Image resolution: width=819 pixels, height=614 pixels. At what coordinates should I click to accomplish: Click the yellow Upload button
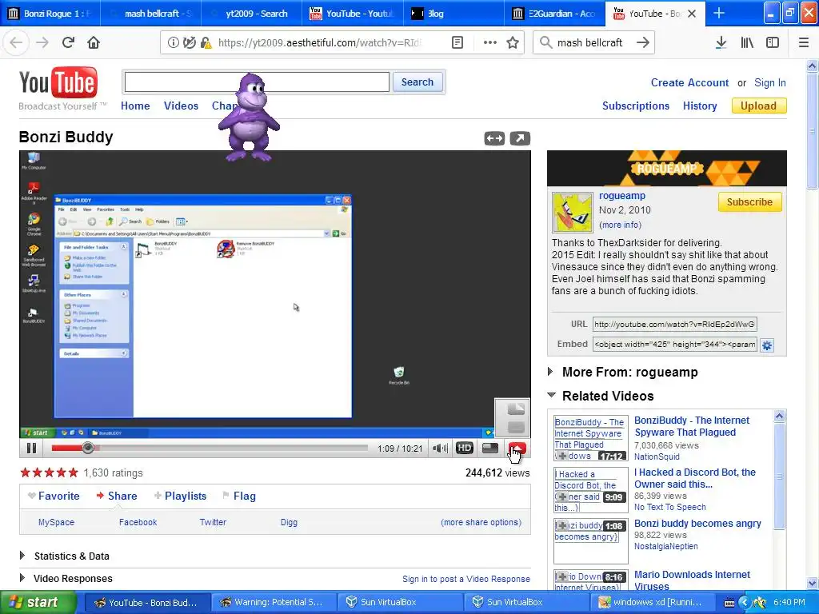(x=758, y=106)
